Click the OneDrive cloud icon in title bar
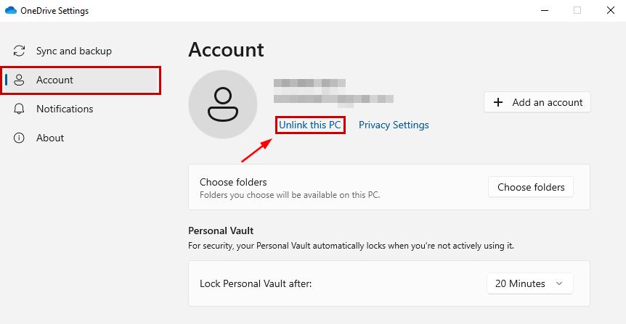626x324 pixels. coord(11,11)
